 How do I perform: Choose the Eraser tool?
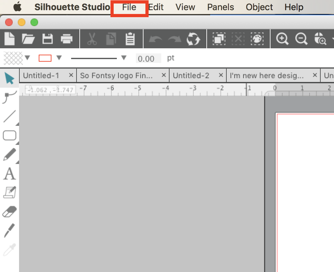(x=10, y=211)
